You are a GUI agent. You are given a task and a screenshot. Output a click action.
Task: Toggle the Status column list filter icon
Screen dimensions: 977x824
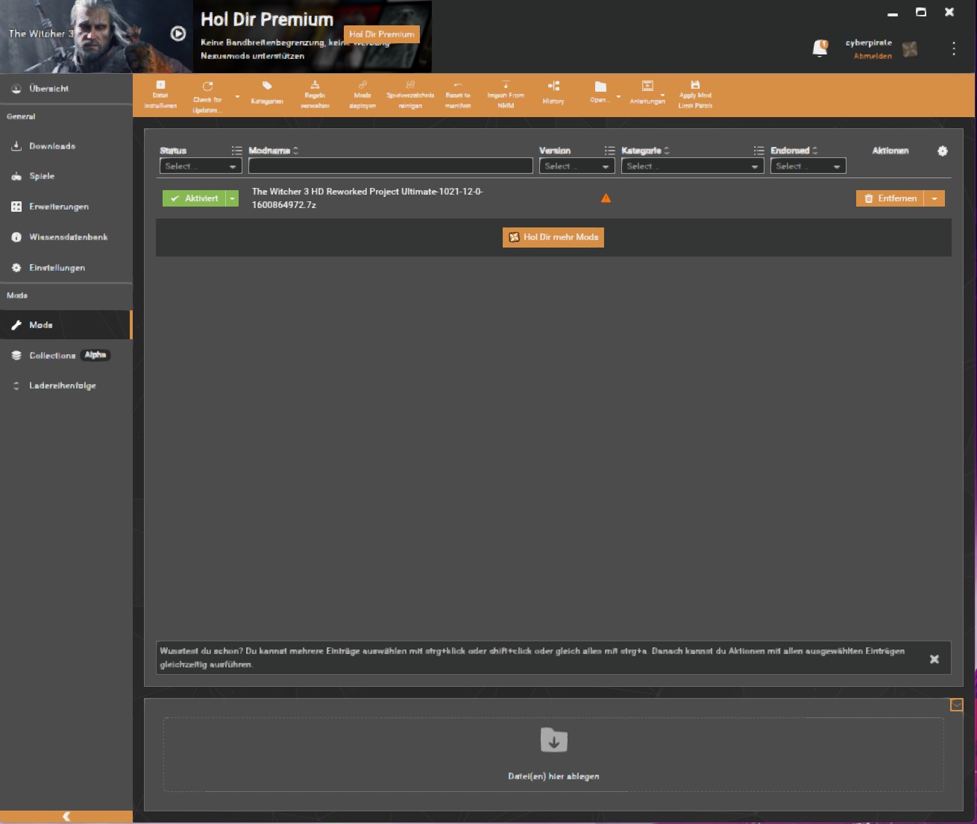(x=236, y=150)
